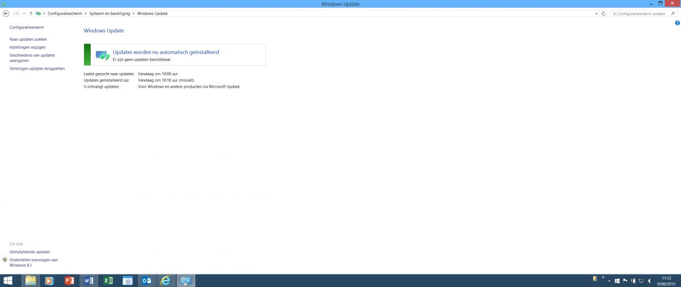Viewport: 681px width, 287px height.
Task: Open the network tray icon
Action: (641, 281)
